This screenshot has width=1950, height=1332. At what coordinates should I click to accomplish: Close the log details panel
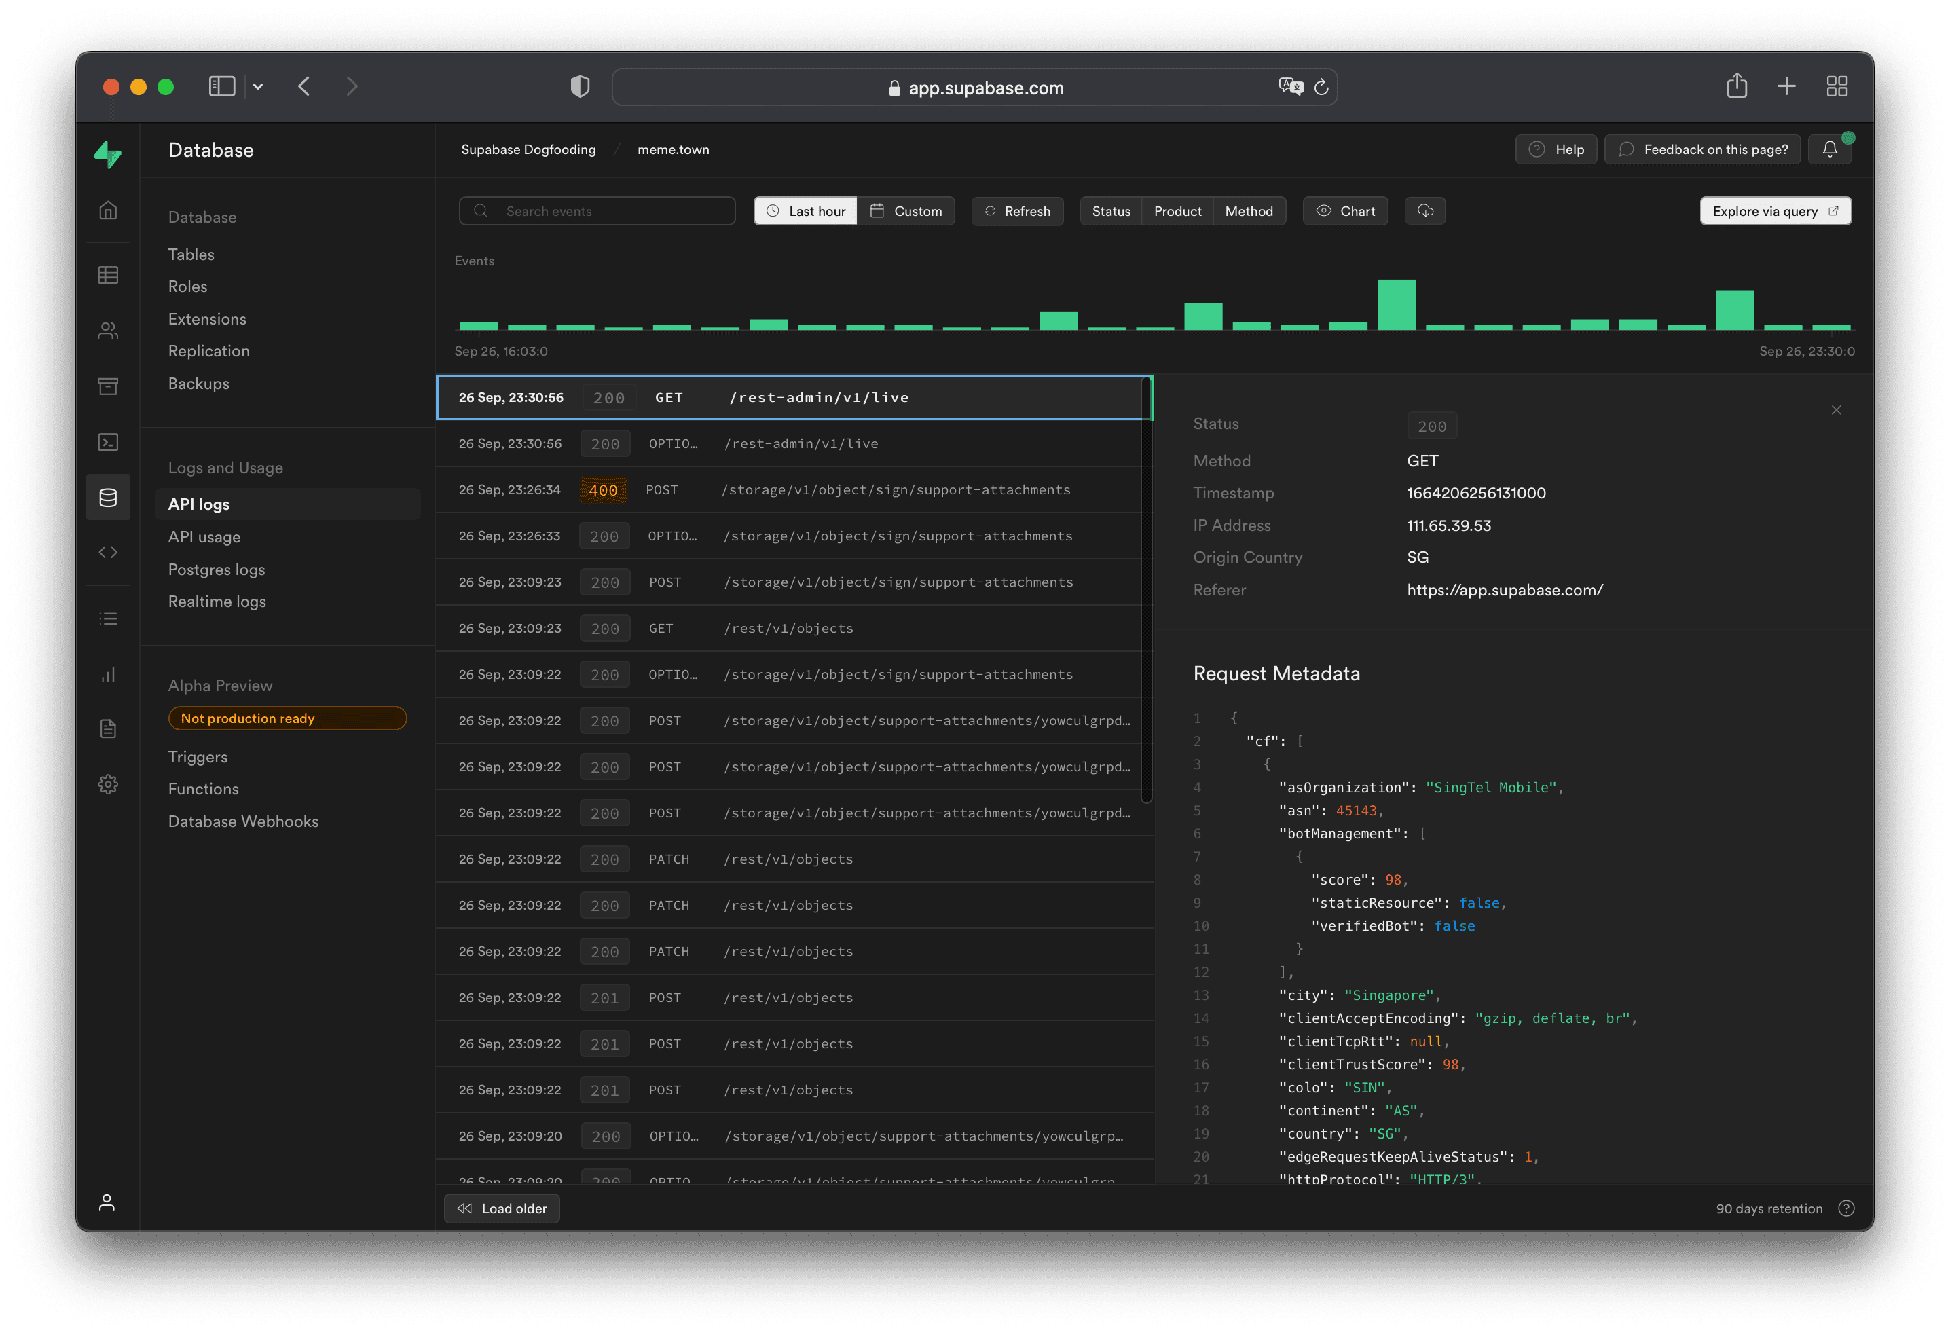click(1837, 410)
